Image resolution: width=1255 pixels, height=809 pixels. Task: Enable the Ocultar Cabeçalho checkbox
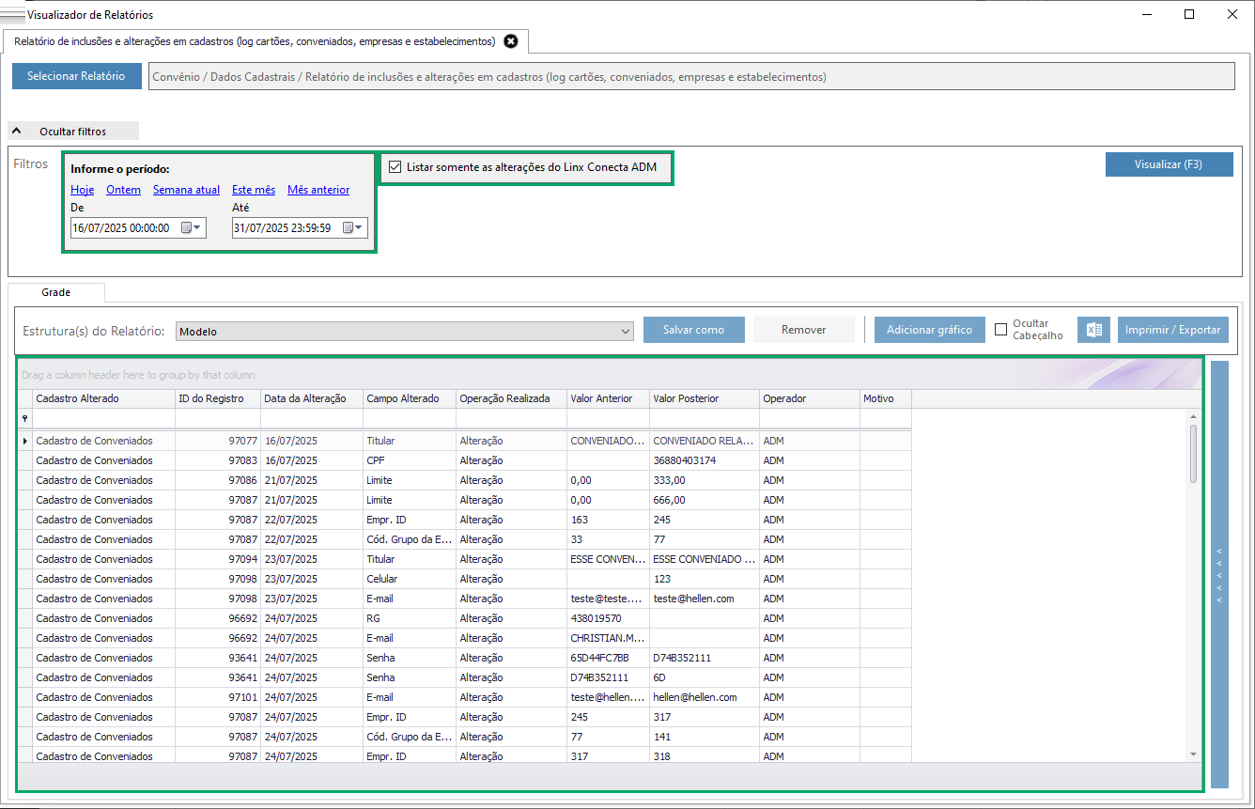1000,330
